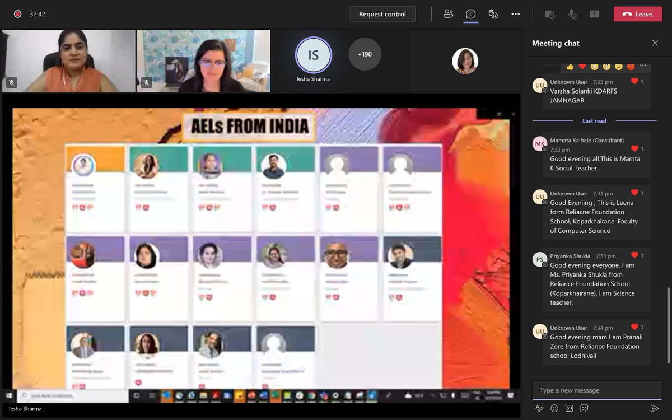Leave the meeting
The image size is (672, 420).
[637, 14]
